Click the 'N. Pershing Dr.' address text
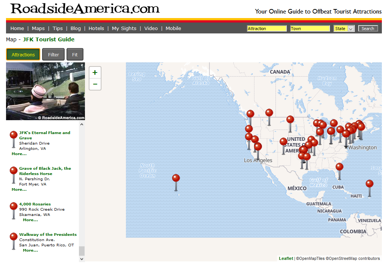This screenshot has height=264, width=386. [35, 179]
